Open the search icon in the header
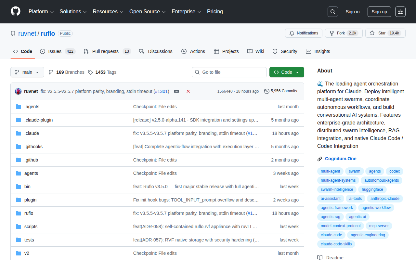The width and height of the screenshot is (416, 260). pos(332,11)
